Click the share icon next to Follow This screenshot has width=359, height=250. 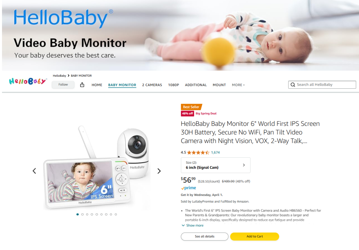point(82,85)
